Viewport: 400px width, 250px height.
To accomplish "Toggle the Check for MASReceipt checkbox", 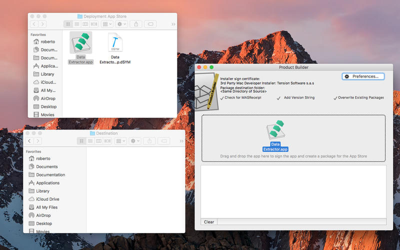I will coord(222,98).
